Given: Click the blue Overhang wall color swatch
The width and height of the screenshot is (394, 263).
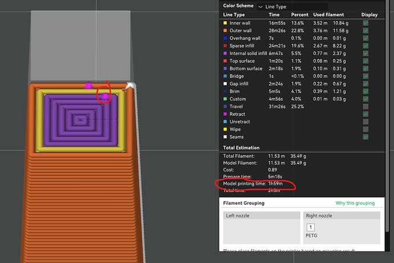Looking at the screenshot, I should [225, 38].
